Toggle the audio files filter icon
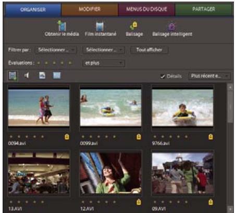235x213 pixels. coord(27,76)
